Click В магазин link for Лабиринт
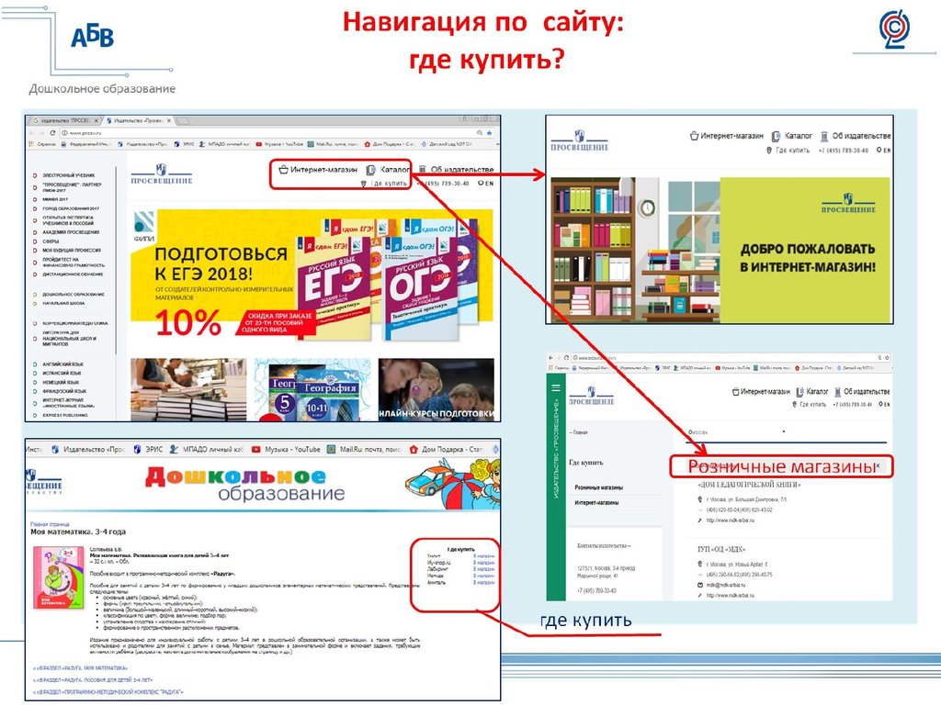This screenshot has width=941, height=705. pos(483,569)
